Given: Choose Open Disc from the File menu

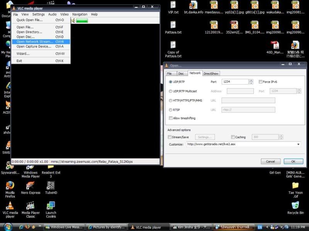Looking at the screenshot, I should coord(41,37).
